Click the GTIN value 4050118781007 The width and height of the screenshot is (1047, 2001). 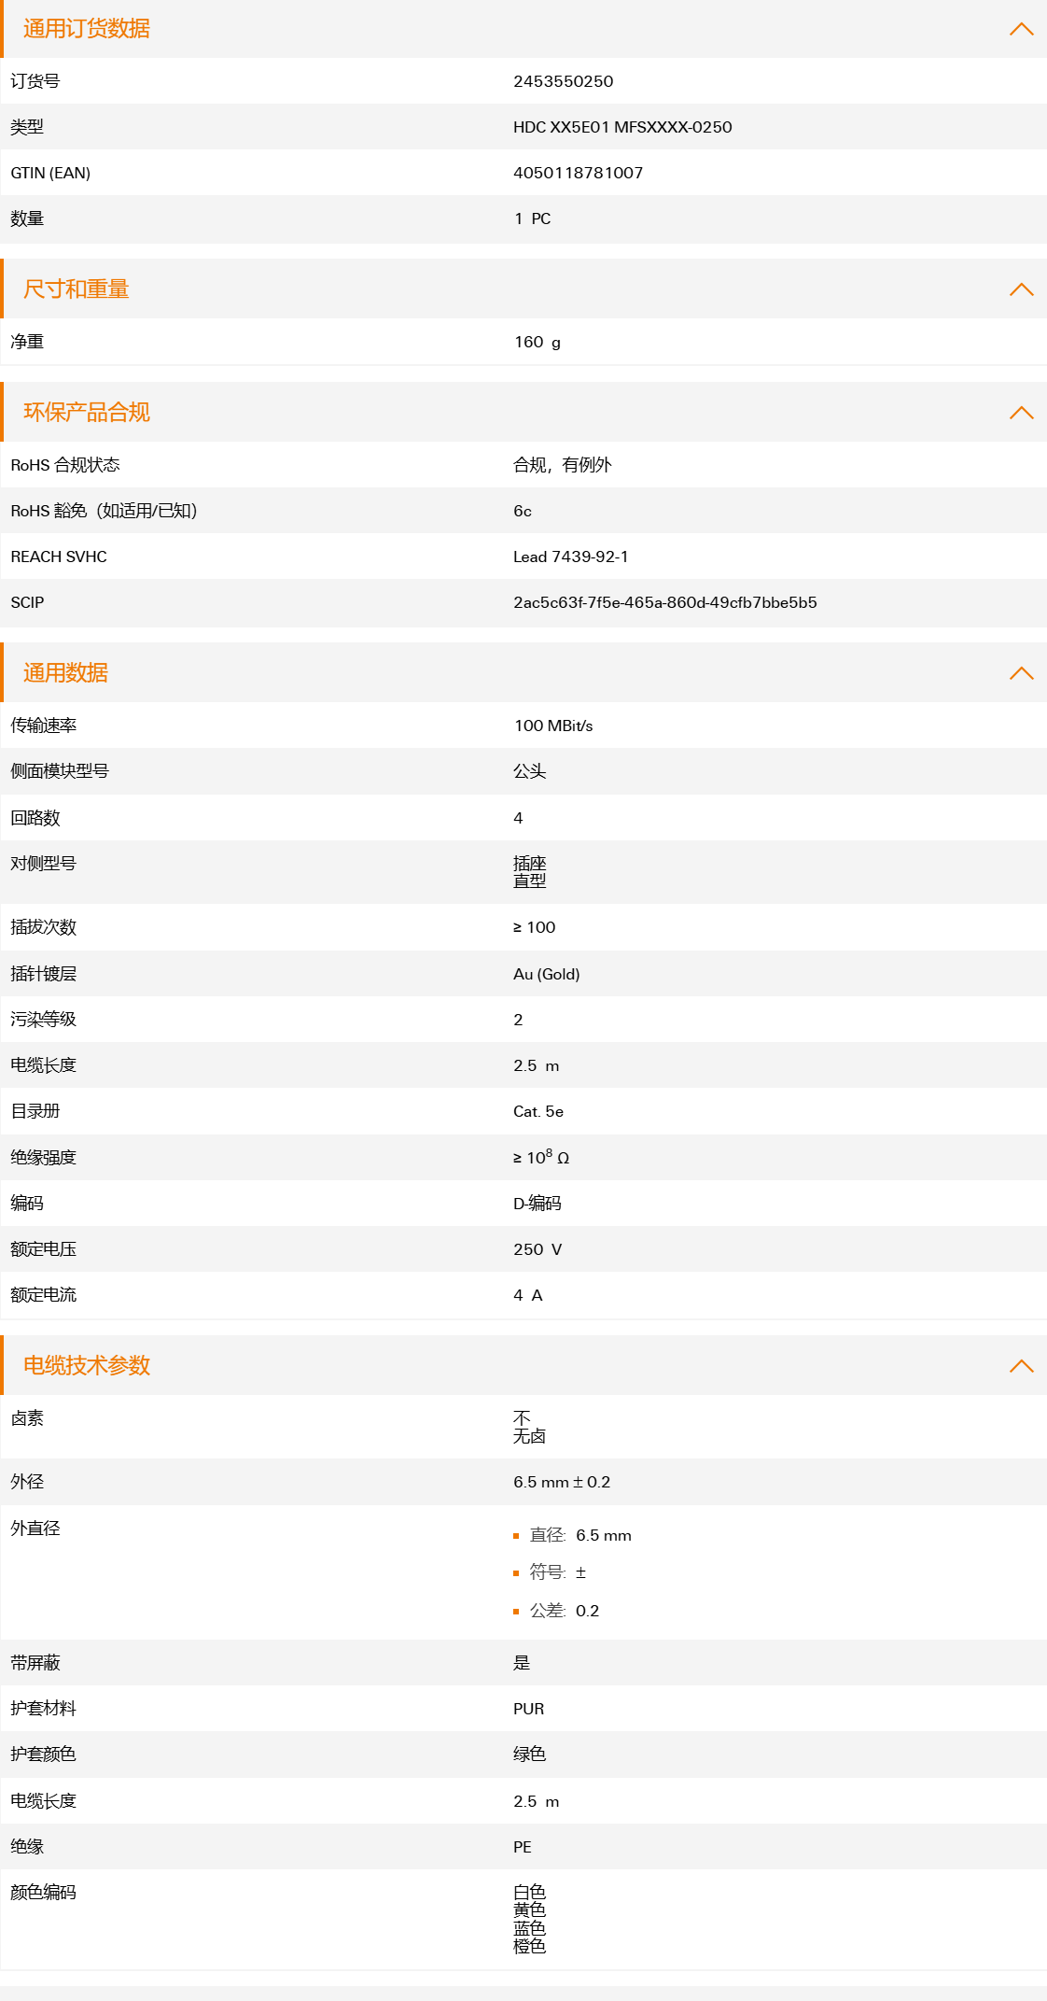point(578,173)
